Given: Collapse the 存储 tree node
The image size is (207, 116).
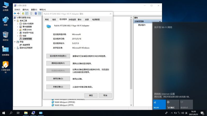Looking at the screenshot, I should click(15, 42).
